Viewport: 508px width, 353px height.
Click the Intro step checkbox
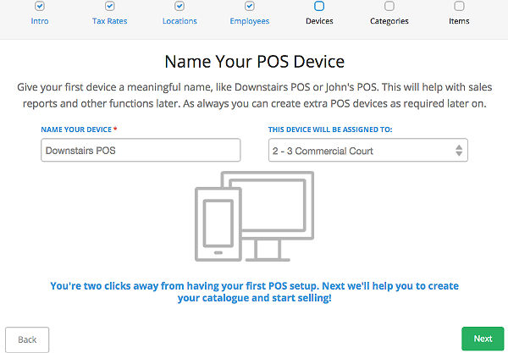tap(40, 6)
